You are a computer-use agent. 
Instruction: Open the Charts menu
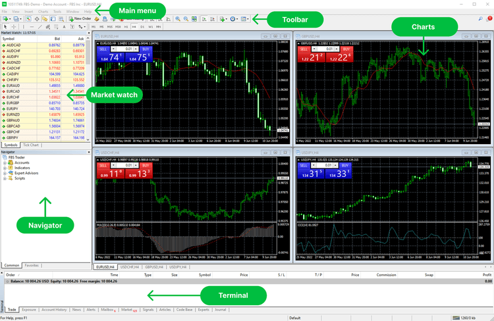point(43,11)
